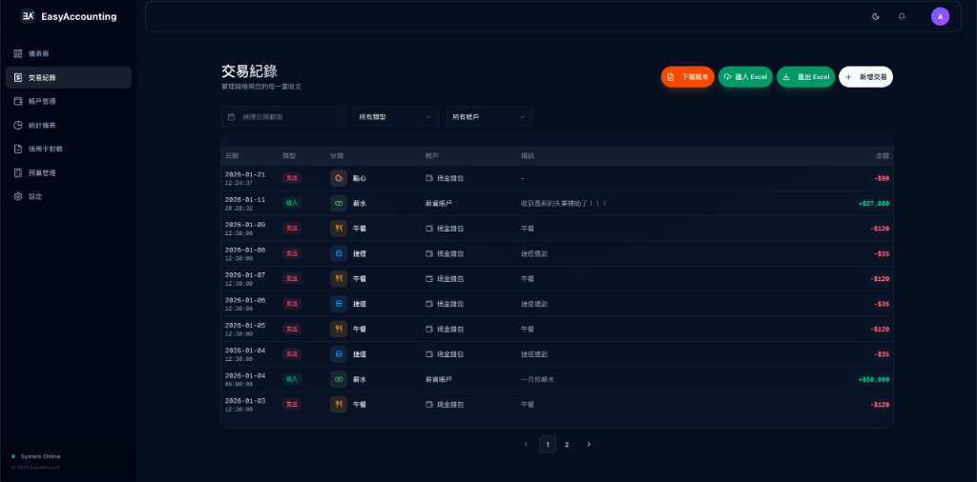Open the 所有帳戶 account filter dropdown
Viewport: 977px width, 482px height.
point(489,116)
